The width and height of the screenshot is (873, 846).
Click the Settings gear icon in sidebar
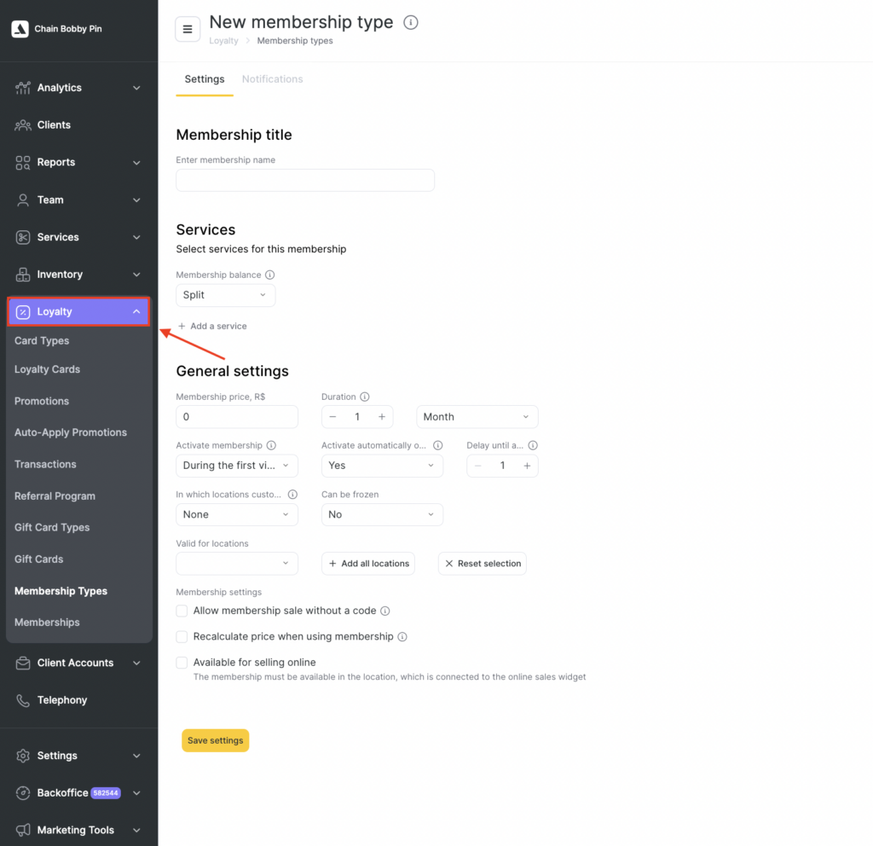point(23,756)
